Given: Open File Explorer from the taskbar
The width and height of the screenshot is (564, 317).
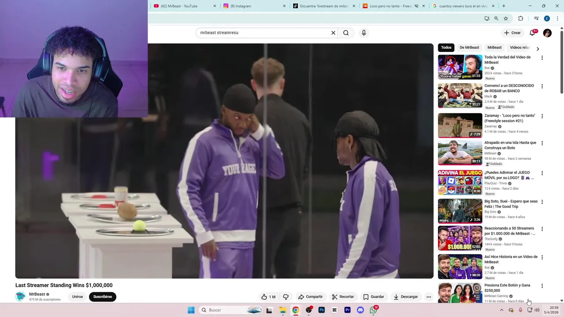Looking at the screenshot, I should click(x=283, y=310).
